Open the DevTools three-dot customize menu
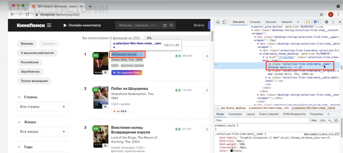343x153 pixels. (x=333, y=22)
